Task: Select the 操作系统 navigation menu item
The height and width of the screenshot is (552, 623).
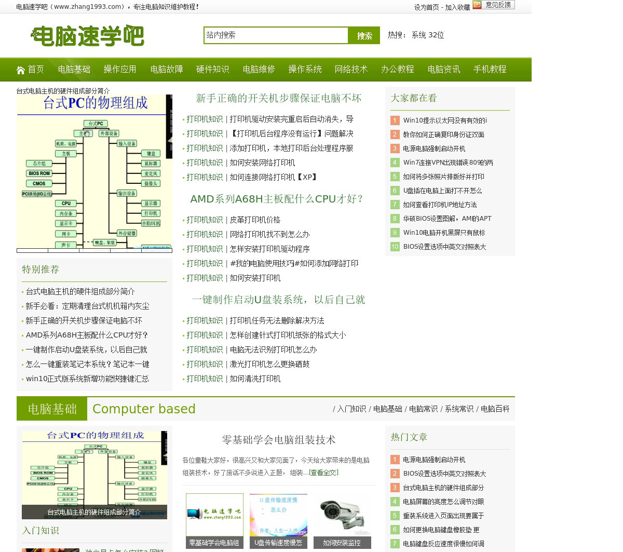Action: (305, 70)
